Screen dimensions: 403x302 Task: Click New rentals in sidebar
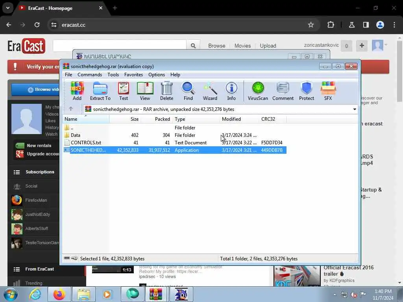point(39,145)
